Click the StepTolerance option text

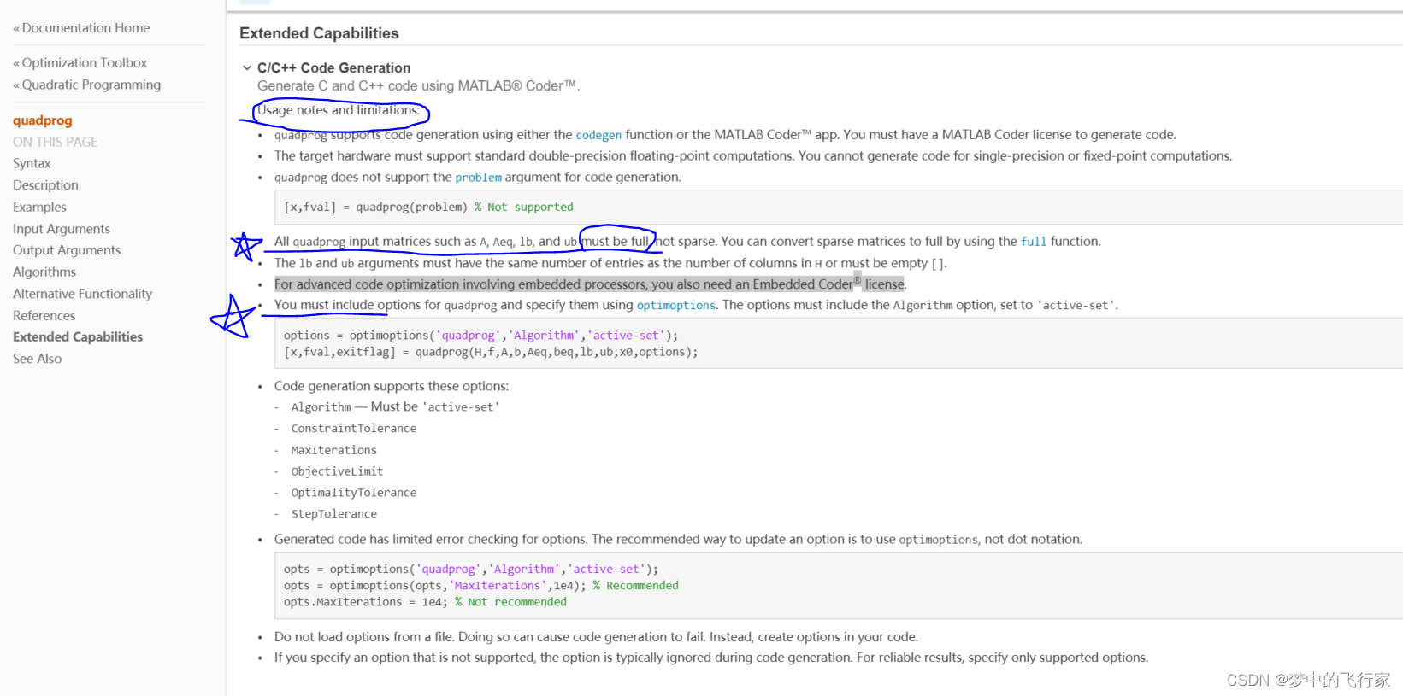333,514
